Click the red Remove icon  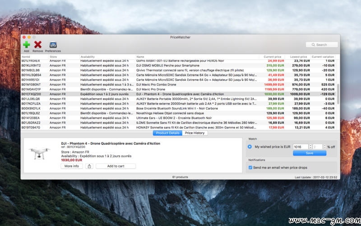pos(38,44)
